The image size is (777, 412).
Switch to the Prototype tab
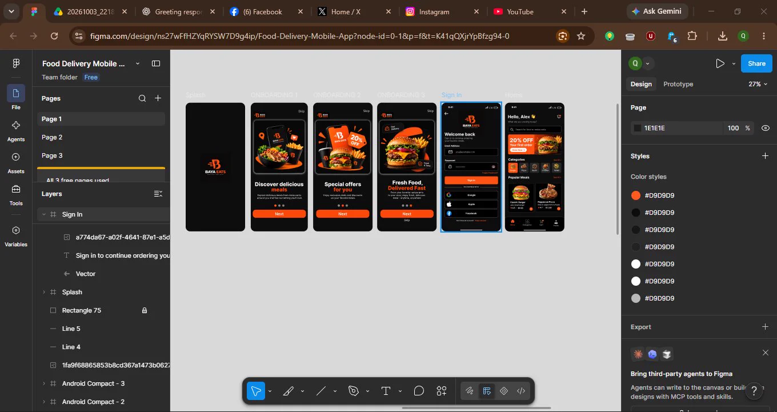[x=678, y=84]
